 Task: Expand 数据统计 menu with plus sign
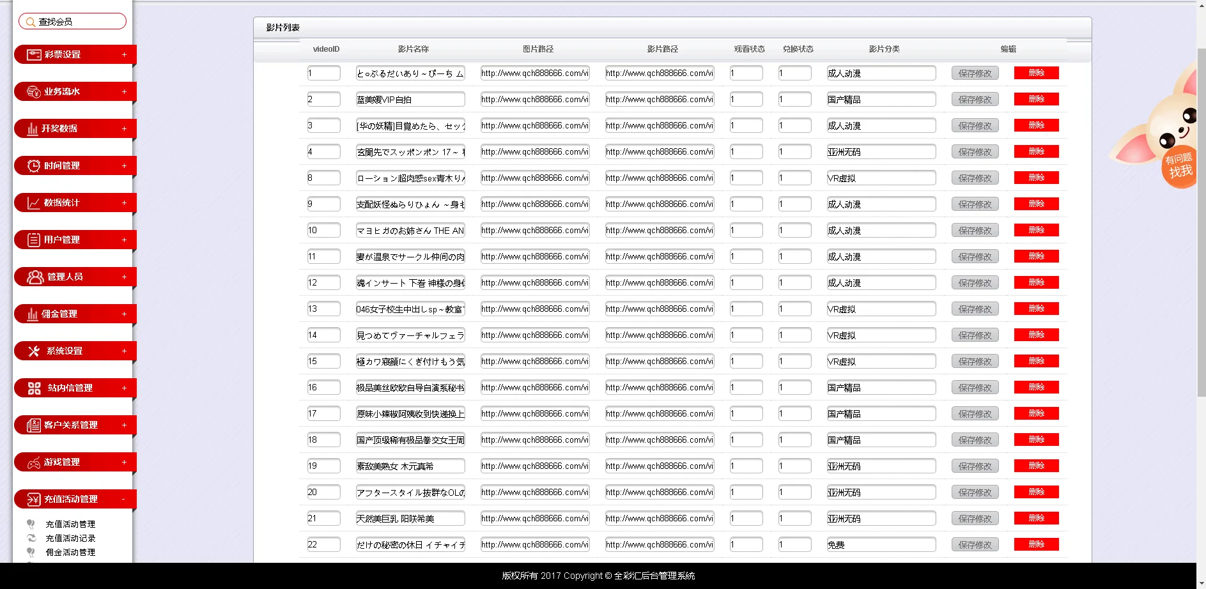pyautogui.click(x=124, y=203)
